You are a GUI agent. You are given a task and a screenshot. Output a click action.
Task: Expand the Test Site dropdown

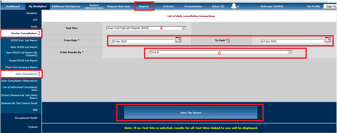(x=146, y=28)
